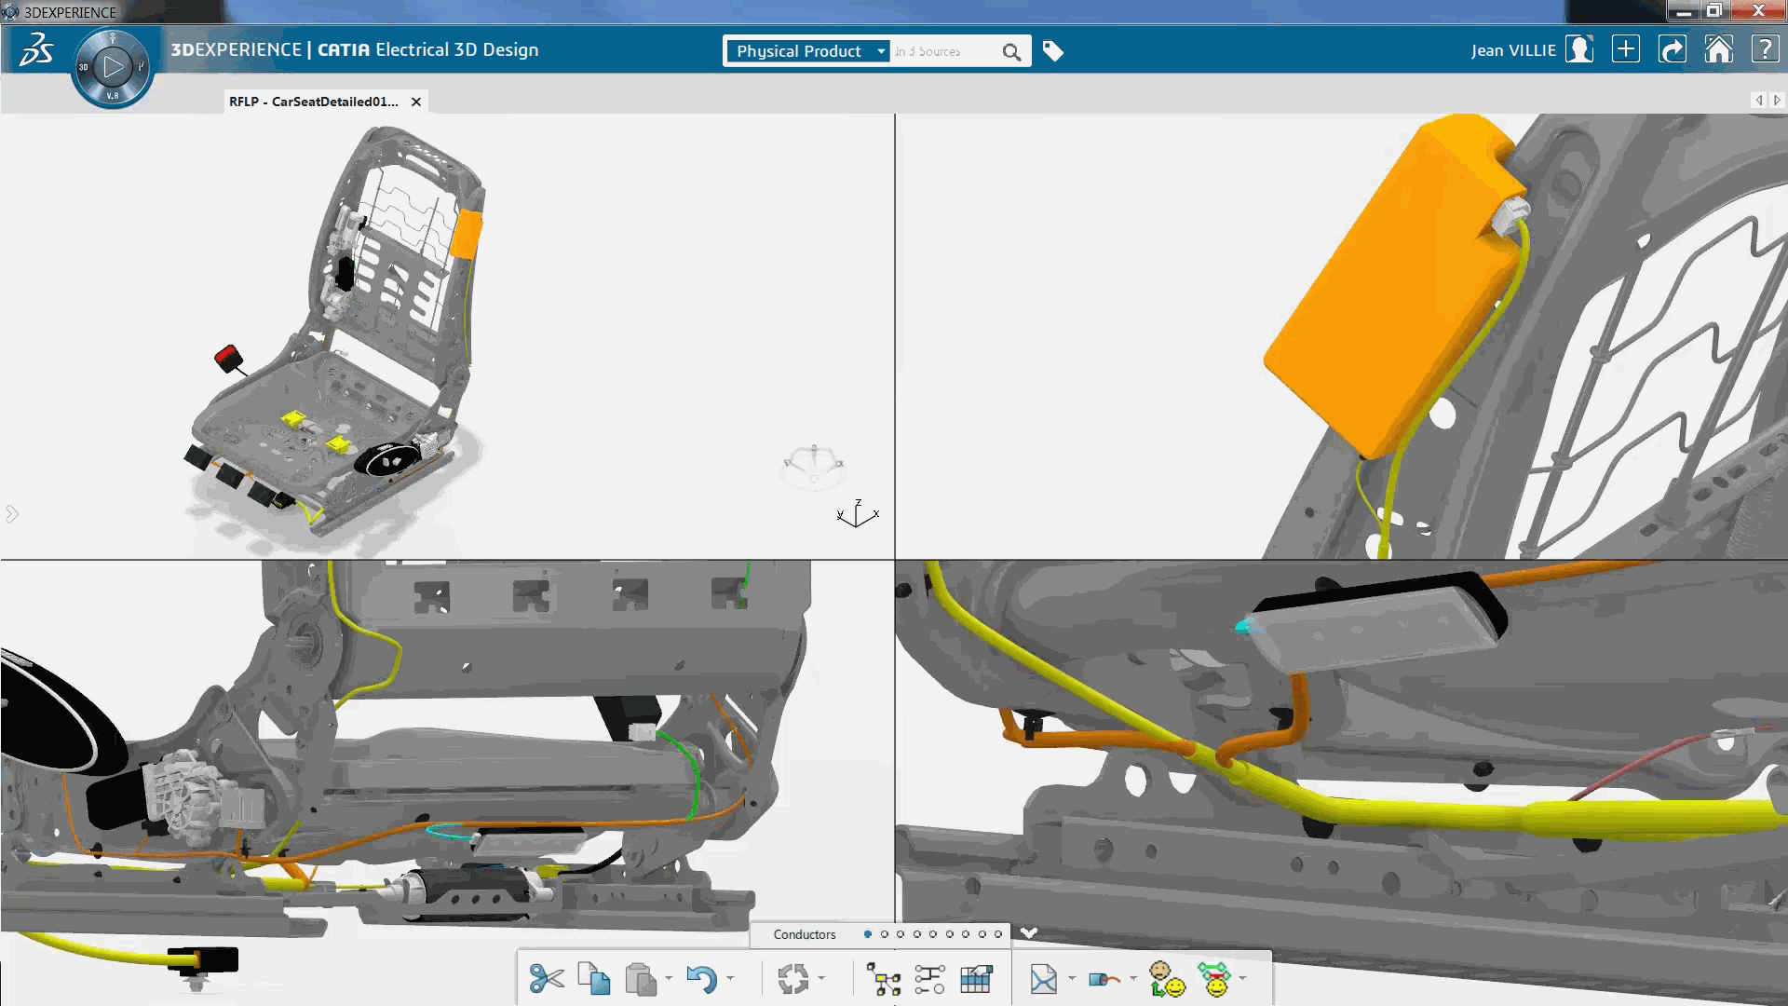The image size is (1788, 1006).
Task: Select ninth action bar page dot
Action: tap(998, 934)
